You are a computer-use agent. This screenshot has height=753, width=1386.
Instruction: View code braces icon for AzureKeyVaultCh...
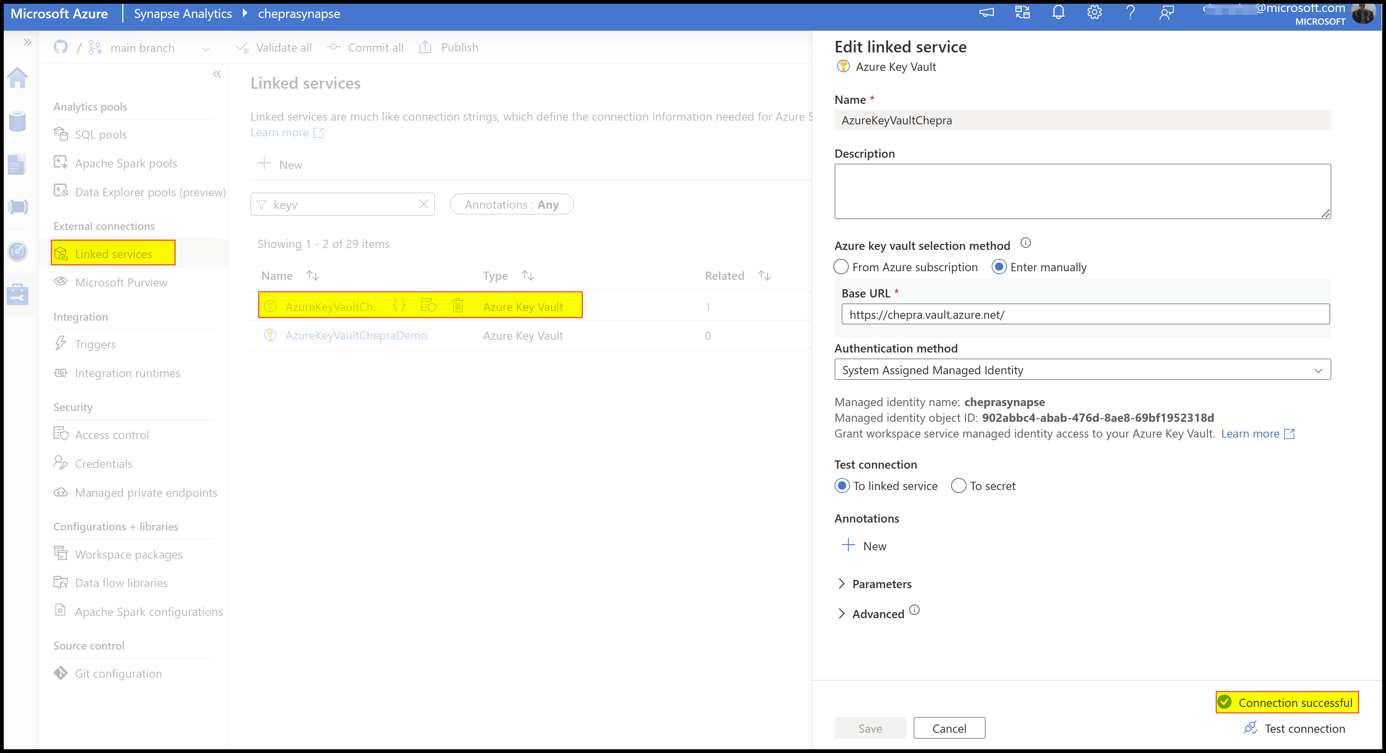point(399,305)
